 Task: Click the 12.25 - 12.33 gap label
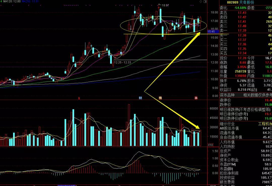point(122,62)
